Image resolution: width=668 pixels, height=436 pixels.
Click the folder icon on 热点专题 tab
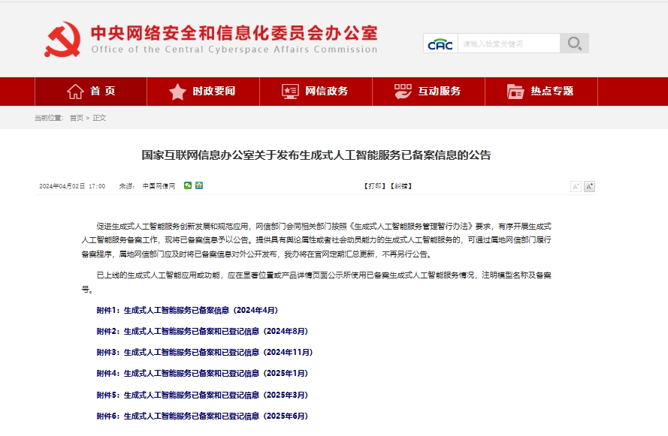point(515,92)
